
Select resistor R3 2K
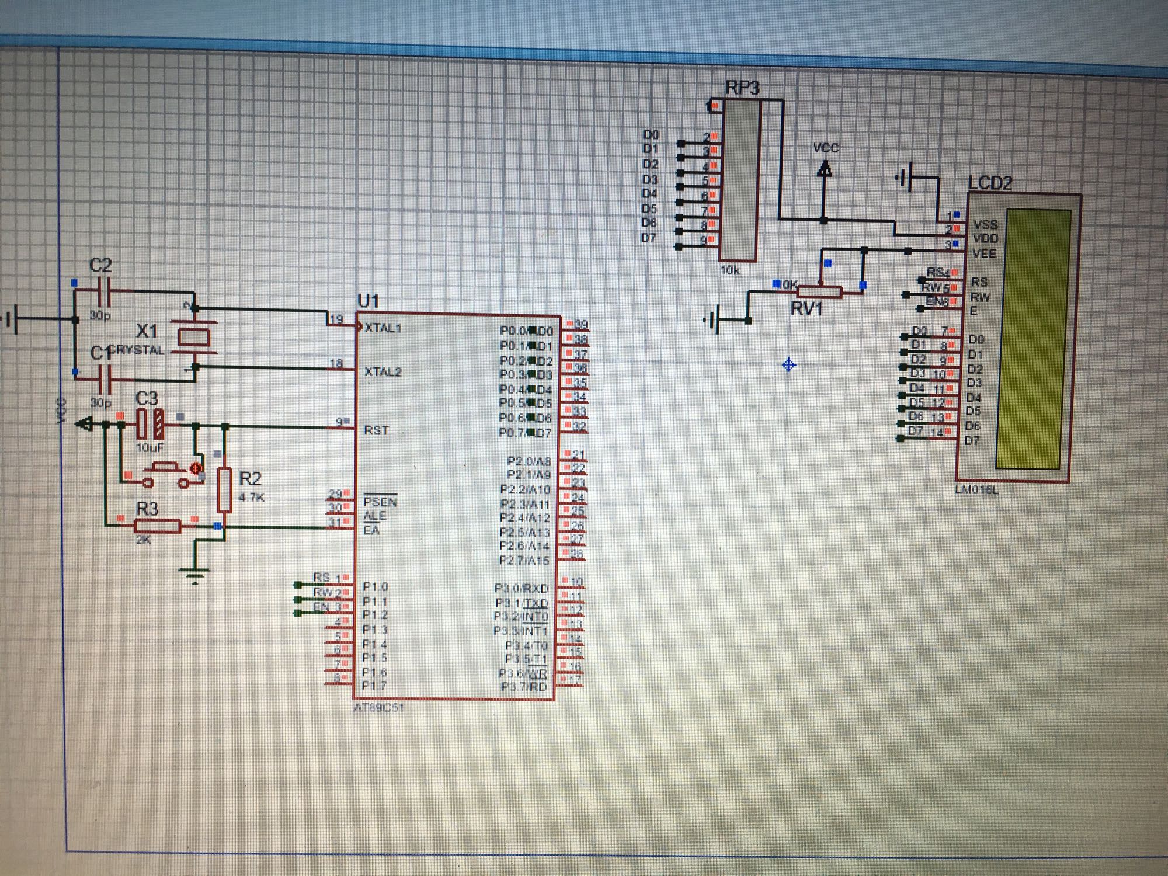(x=157, y=527)
